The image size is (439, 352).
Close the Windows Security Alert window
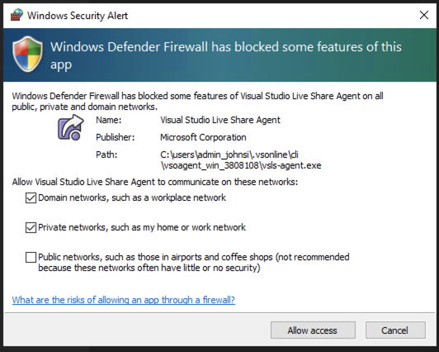[x=424, y=15]
